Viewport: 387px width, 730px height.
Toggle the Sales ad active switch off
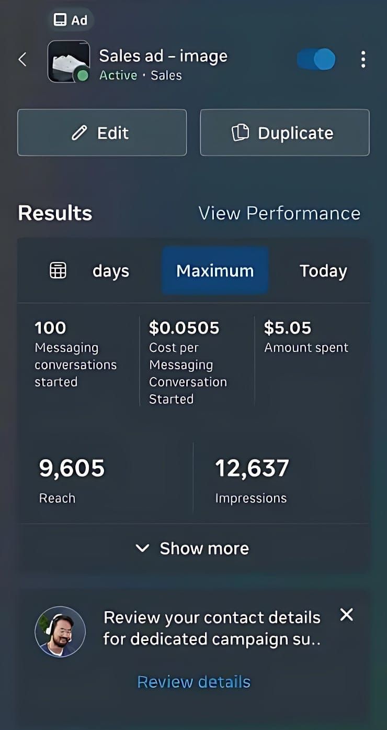(316, 59)
